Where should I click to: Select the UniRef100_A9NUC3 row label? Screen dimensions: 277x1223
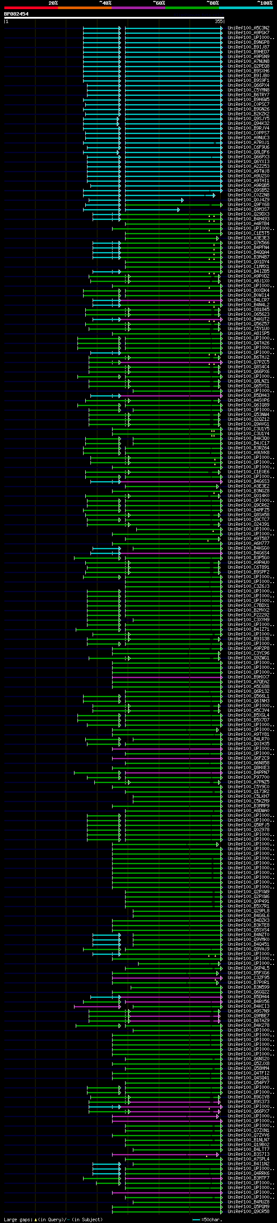248,138
